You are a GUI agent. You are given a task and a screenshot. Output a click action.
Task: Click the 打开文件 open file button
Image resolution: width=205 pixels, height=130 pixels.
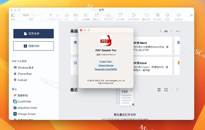click(x=34, y=33)
